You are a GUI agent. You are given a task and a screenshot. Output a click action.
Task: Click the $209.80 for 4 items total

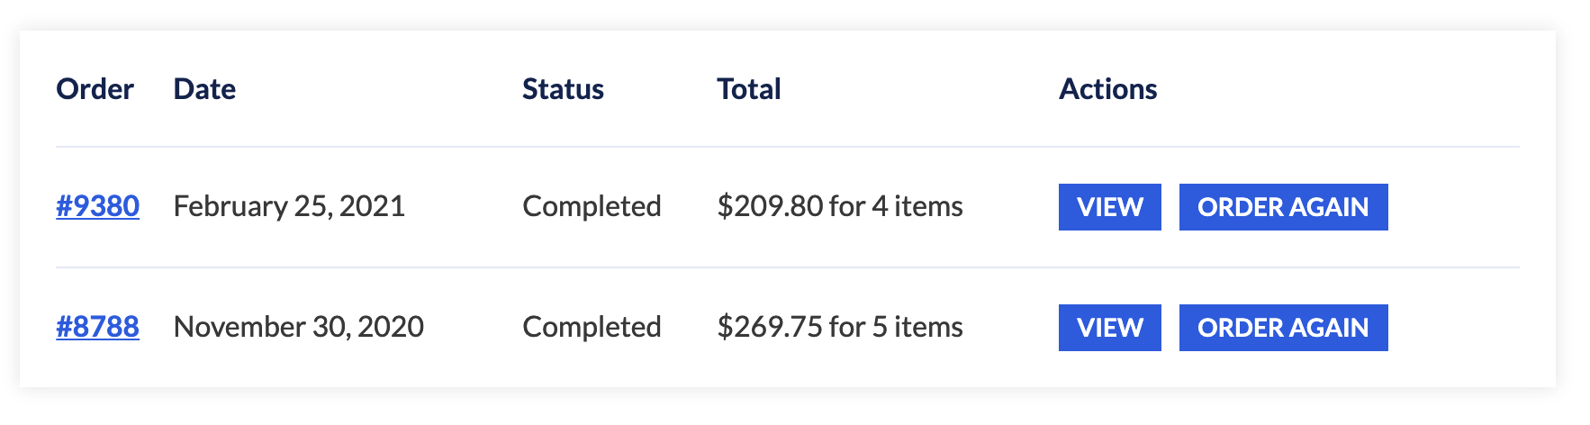click(839, 206)
